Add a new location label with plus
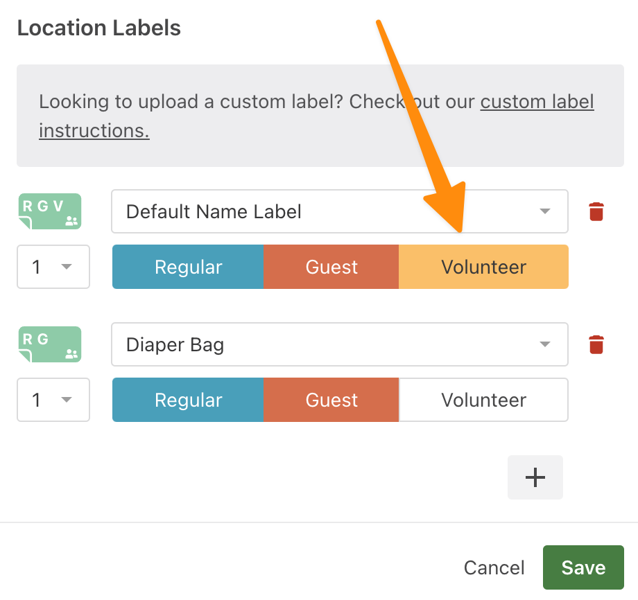This screenshot has width=638, height=600. 535,477
